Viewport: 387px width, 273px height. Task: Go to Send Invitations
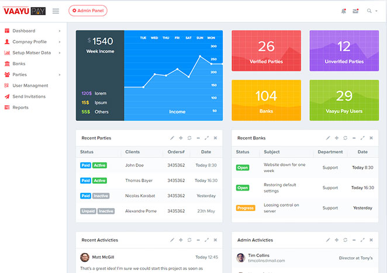29,97
